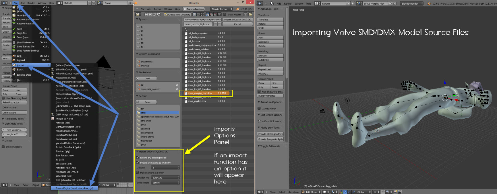Choose Source Engine (.smd, .vta, .dmx, .qc) importer
Screen dimensions: 497x194
[74, 188]
